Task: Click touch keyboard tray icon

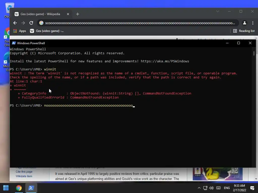Action: click(x=218, y=188)
